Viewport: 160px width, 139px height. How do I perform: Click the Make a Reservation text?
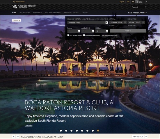pyautogui.click(x=136, y=13)
